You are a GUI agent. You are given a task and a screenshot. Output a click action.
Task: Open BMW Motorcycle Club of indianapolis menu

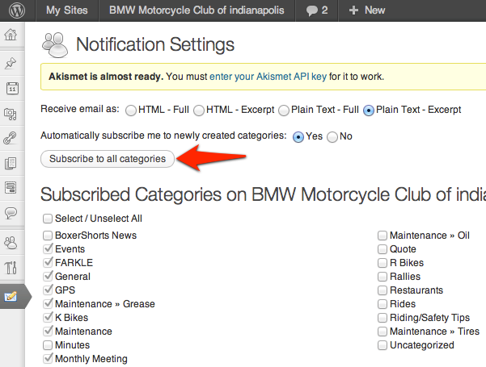pos(197,10)
